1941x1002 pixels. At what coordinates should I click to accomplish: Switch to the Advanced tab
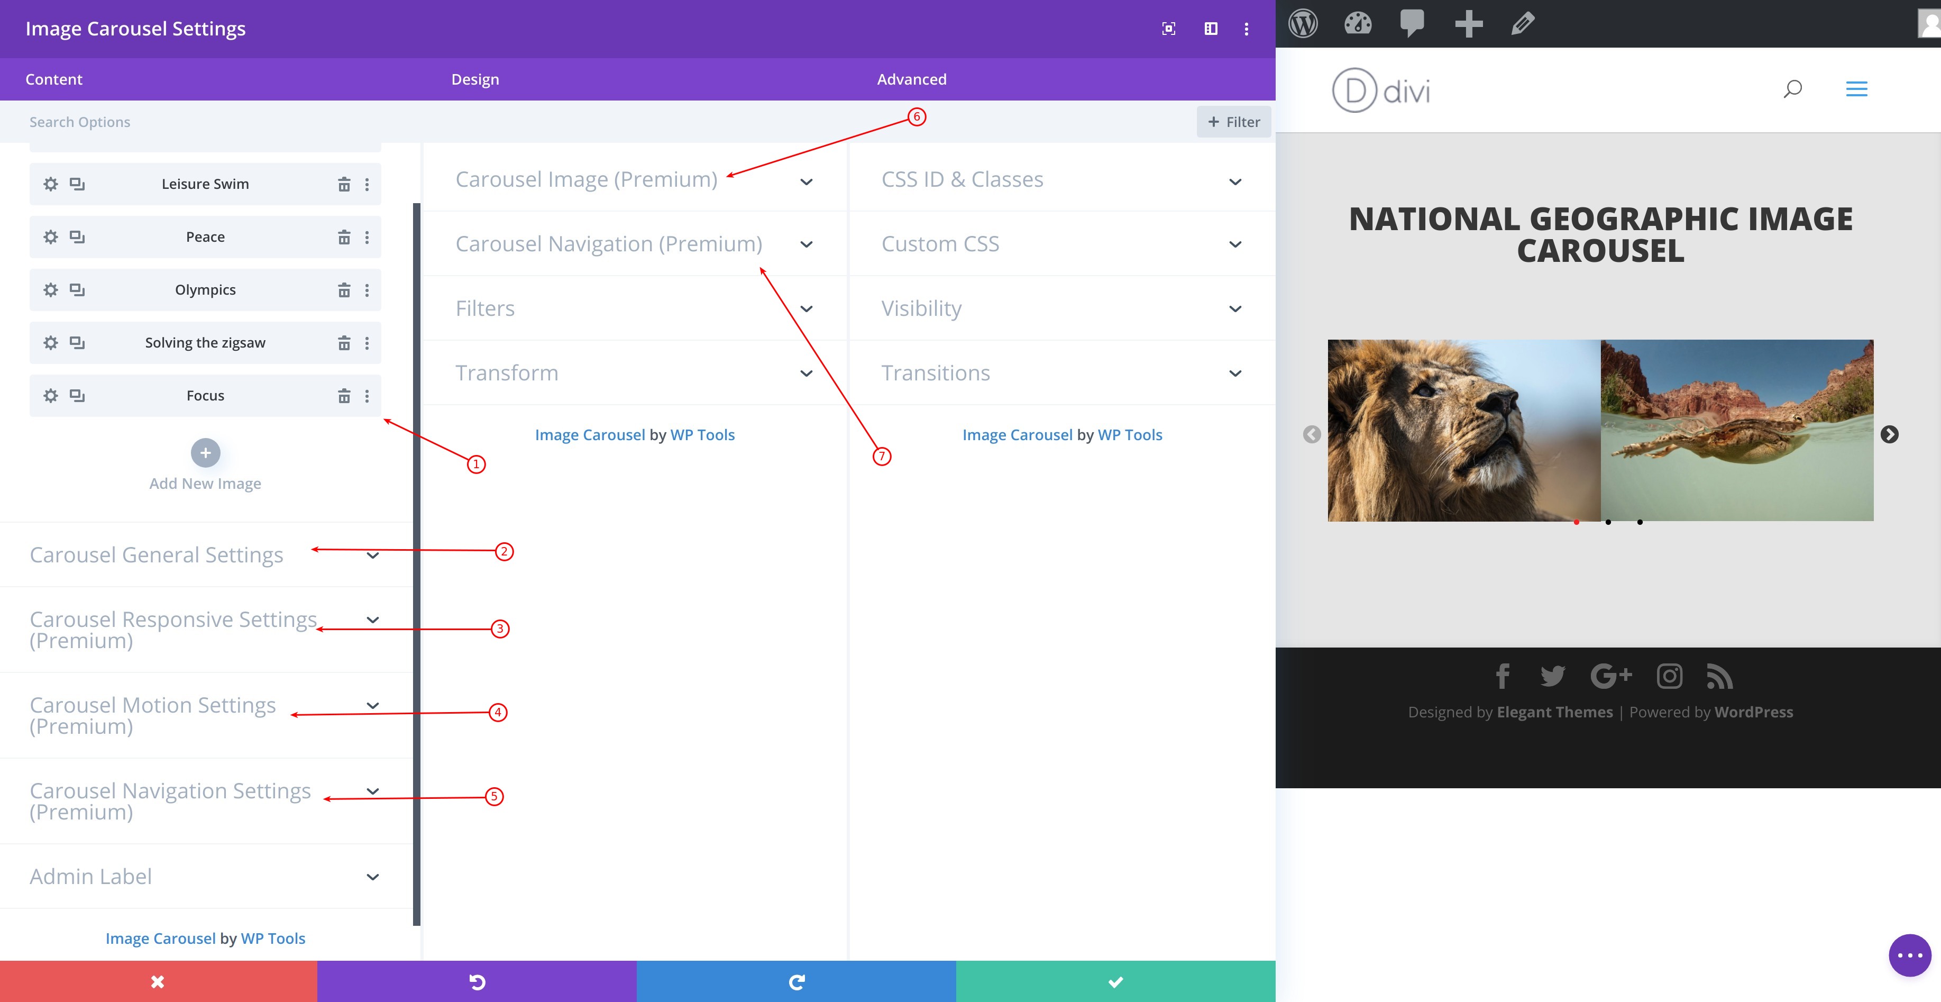point(911,79)
